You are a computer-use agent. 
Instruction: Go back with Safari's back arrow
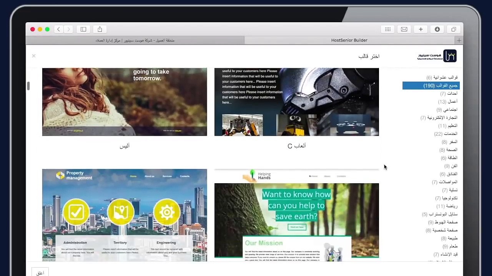coord(58,29)
